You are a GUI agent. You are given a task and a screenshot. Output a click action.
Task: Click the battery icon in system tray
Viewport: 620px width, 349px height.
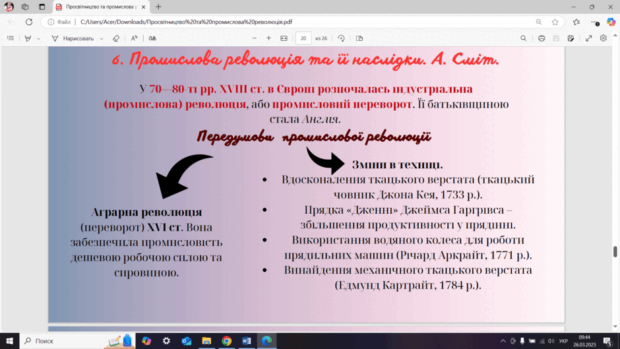(532, 340)
